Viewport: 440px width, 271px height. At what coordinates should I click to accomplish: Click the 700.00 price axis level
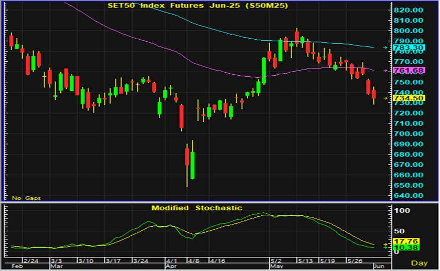pos(408,133)
